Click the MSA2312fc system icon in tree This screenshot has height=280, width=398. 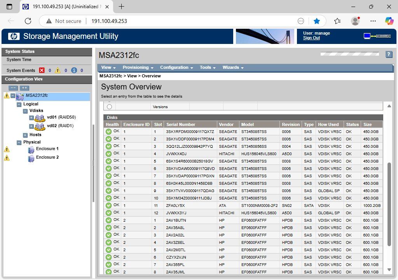click(20, 96)
